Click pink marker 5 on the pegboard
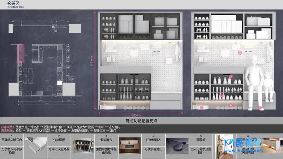The image size is (283, 159). coord(240,52)
